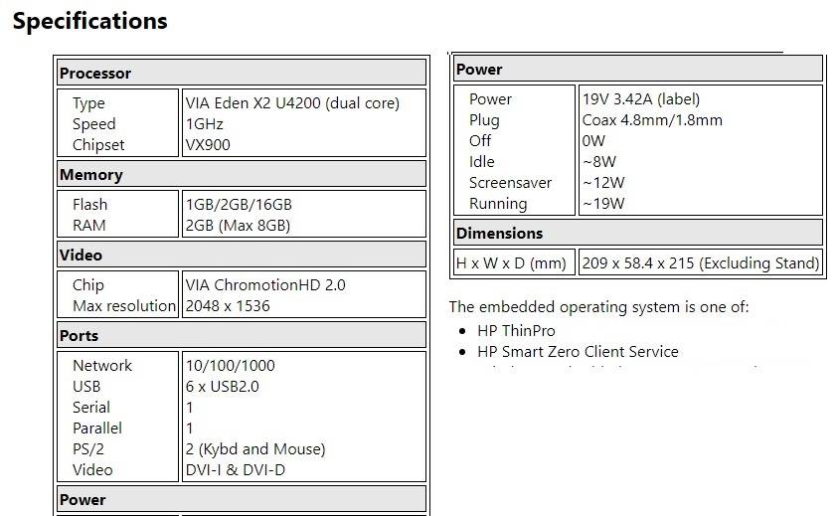This screenshot has height=516, width=838.
Task: Click the VX900 chipset value
Action: coord(208,145)
